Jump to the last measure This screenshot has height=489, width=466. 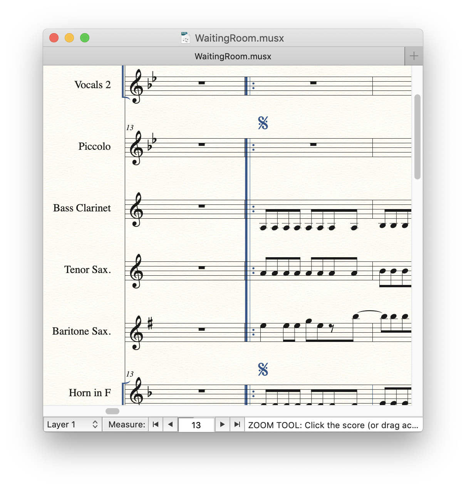[x=237, y=424]
